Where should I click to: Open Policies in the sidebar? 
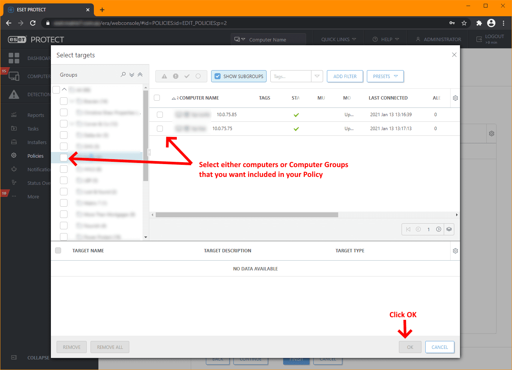tap(35, 156)
